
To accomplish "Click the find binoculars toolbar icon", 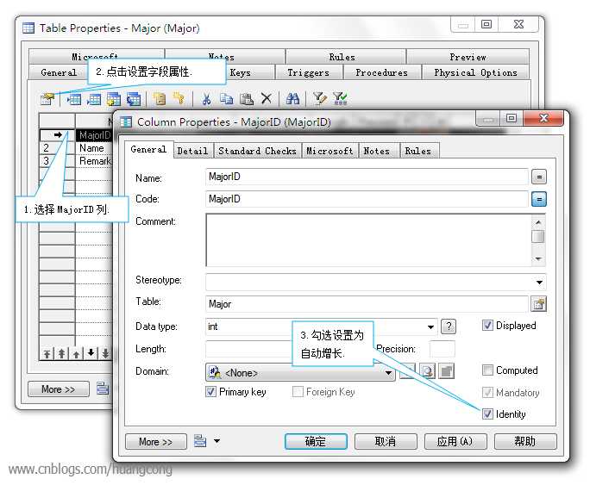I will pyautogui.click(x=292, y=99).
